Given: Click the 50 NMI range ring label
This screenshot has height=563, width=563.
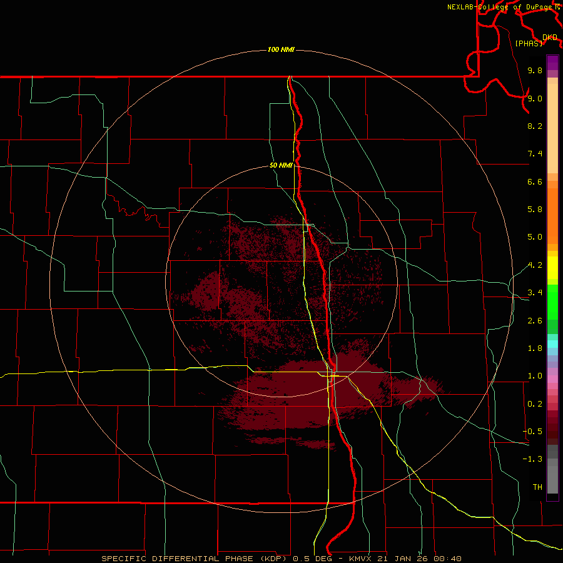Looking at the screenshot, I should click(281, 165).
